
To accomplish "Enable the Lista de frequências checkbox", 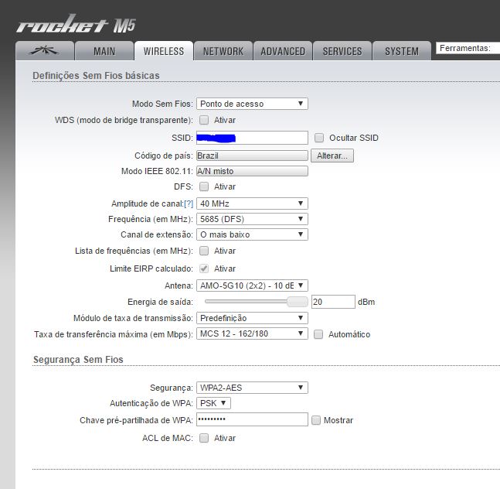I will tap(204, 251).
